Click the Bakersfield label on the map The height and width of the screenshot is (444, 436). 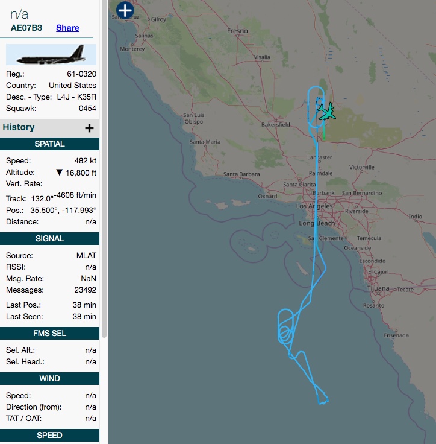tap(276, 125)
